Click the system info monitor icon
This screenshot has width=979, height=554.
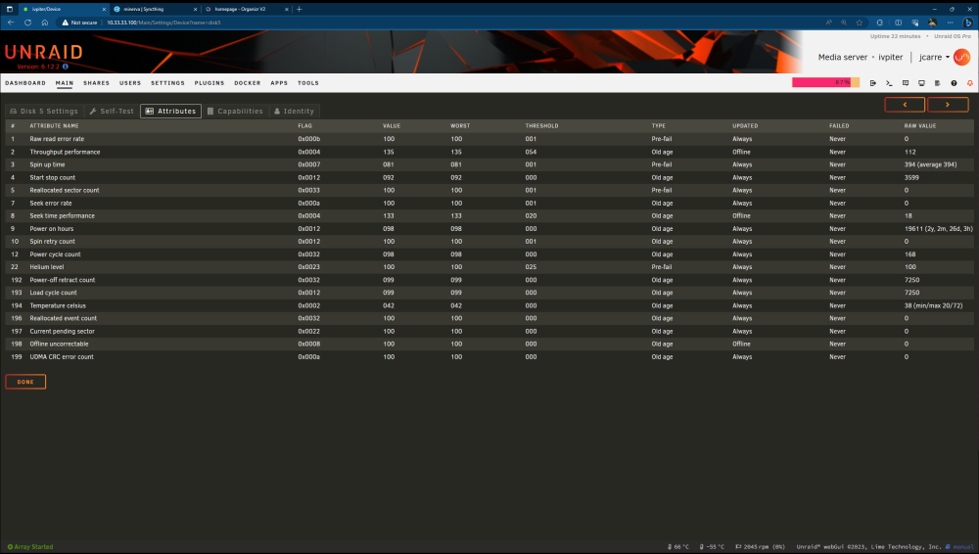point(921,83)
